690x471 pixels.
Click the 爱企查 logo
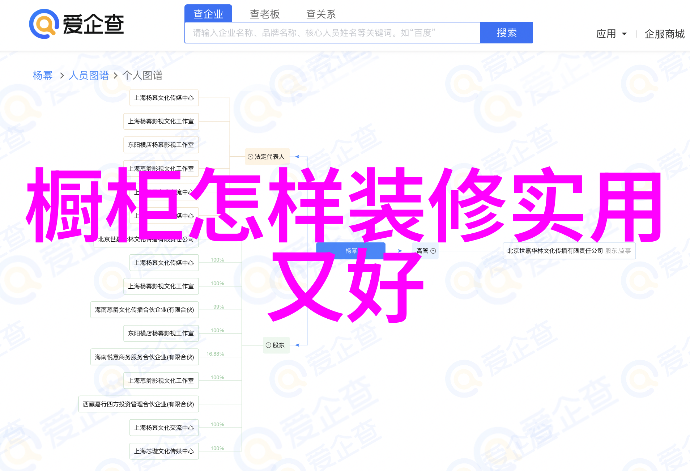pos(76,24)
